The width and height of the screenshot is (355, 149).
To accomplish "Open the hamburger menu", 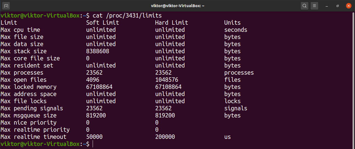I will [314, 5].
